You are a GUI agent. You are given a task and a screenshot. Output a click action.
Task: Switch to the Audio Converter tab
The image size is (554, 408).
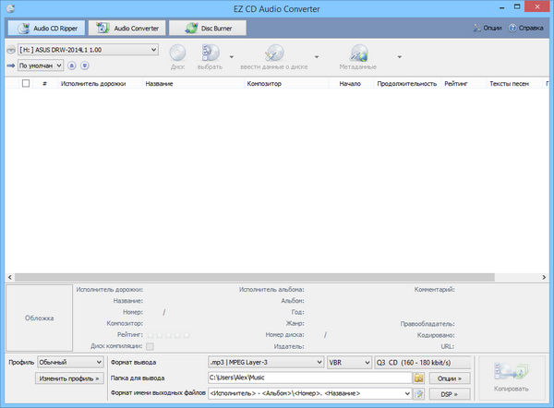tap(127, 28)
